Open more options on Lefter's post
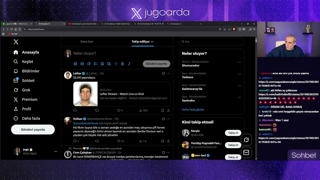 pos(168,73)
